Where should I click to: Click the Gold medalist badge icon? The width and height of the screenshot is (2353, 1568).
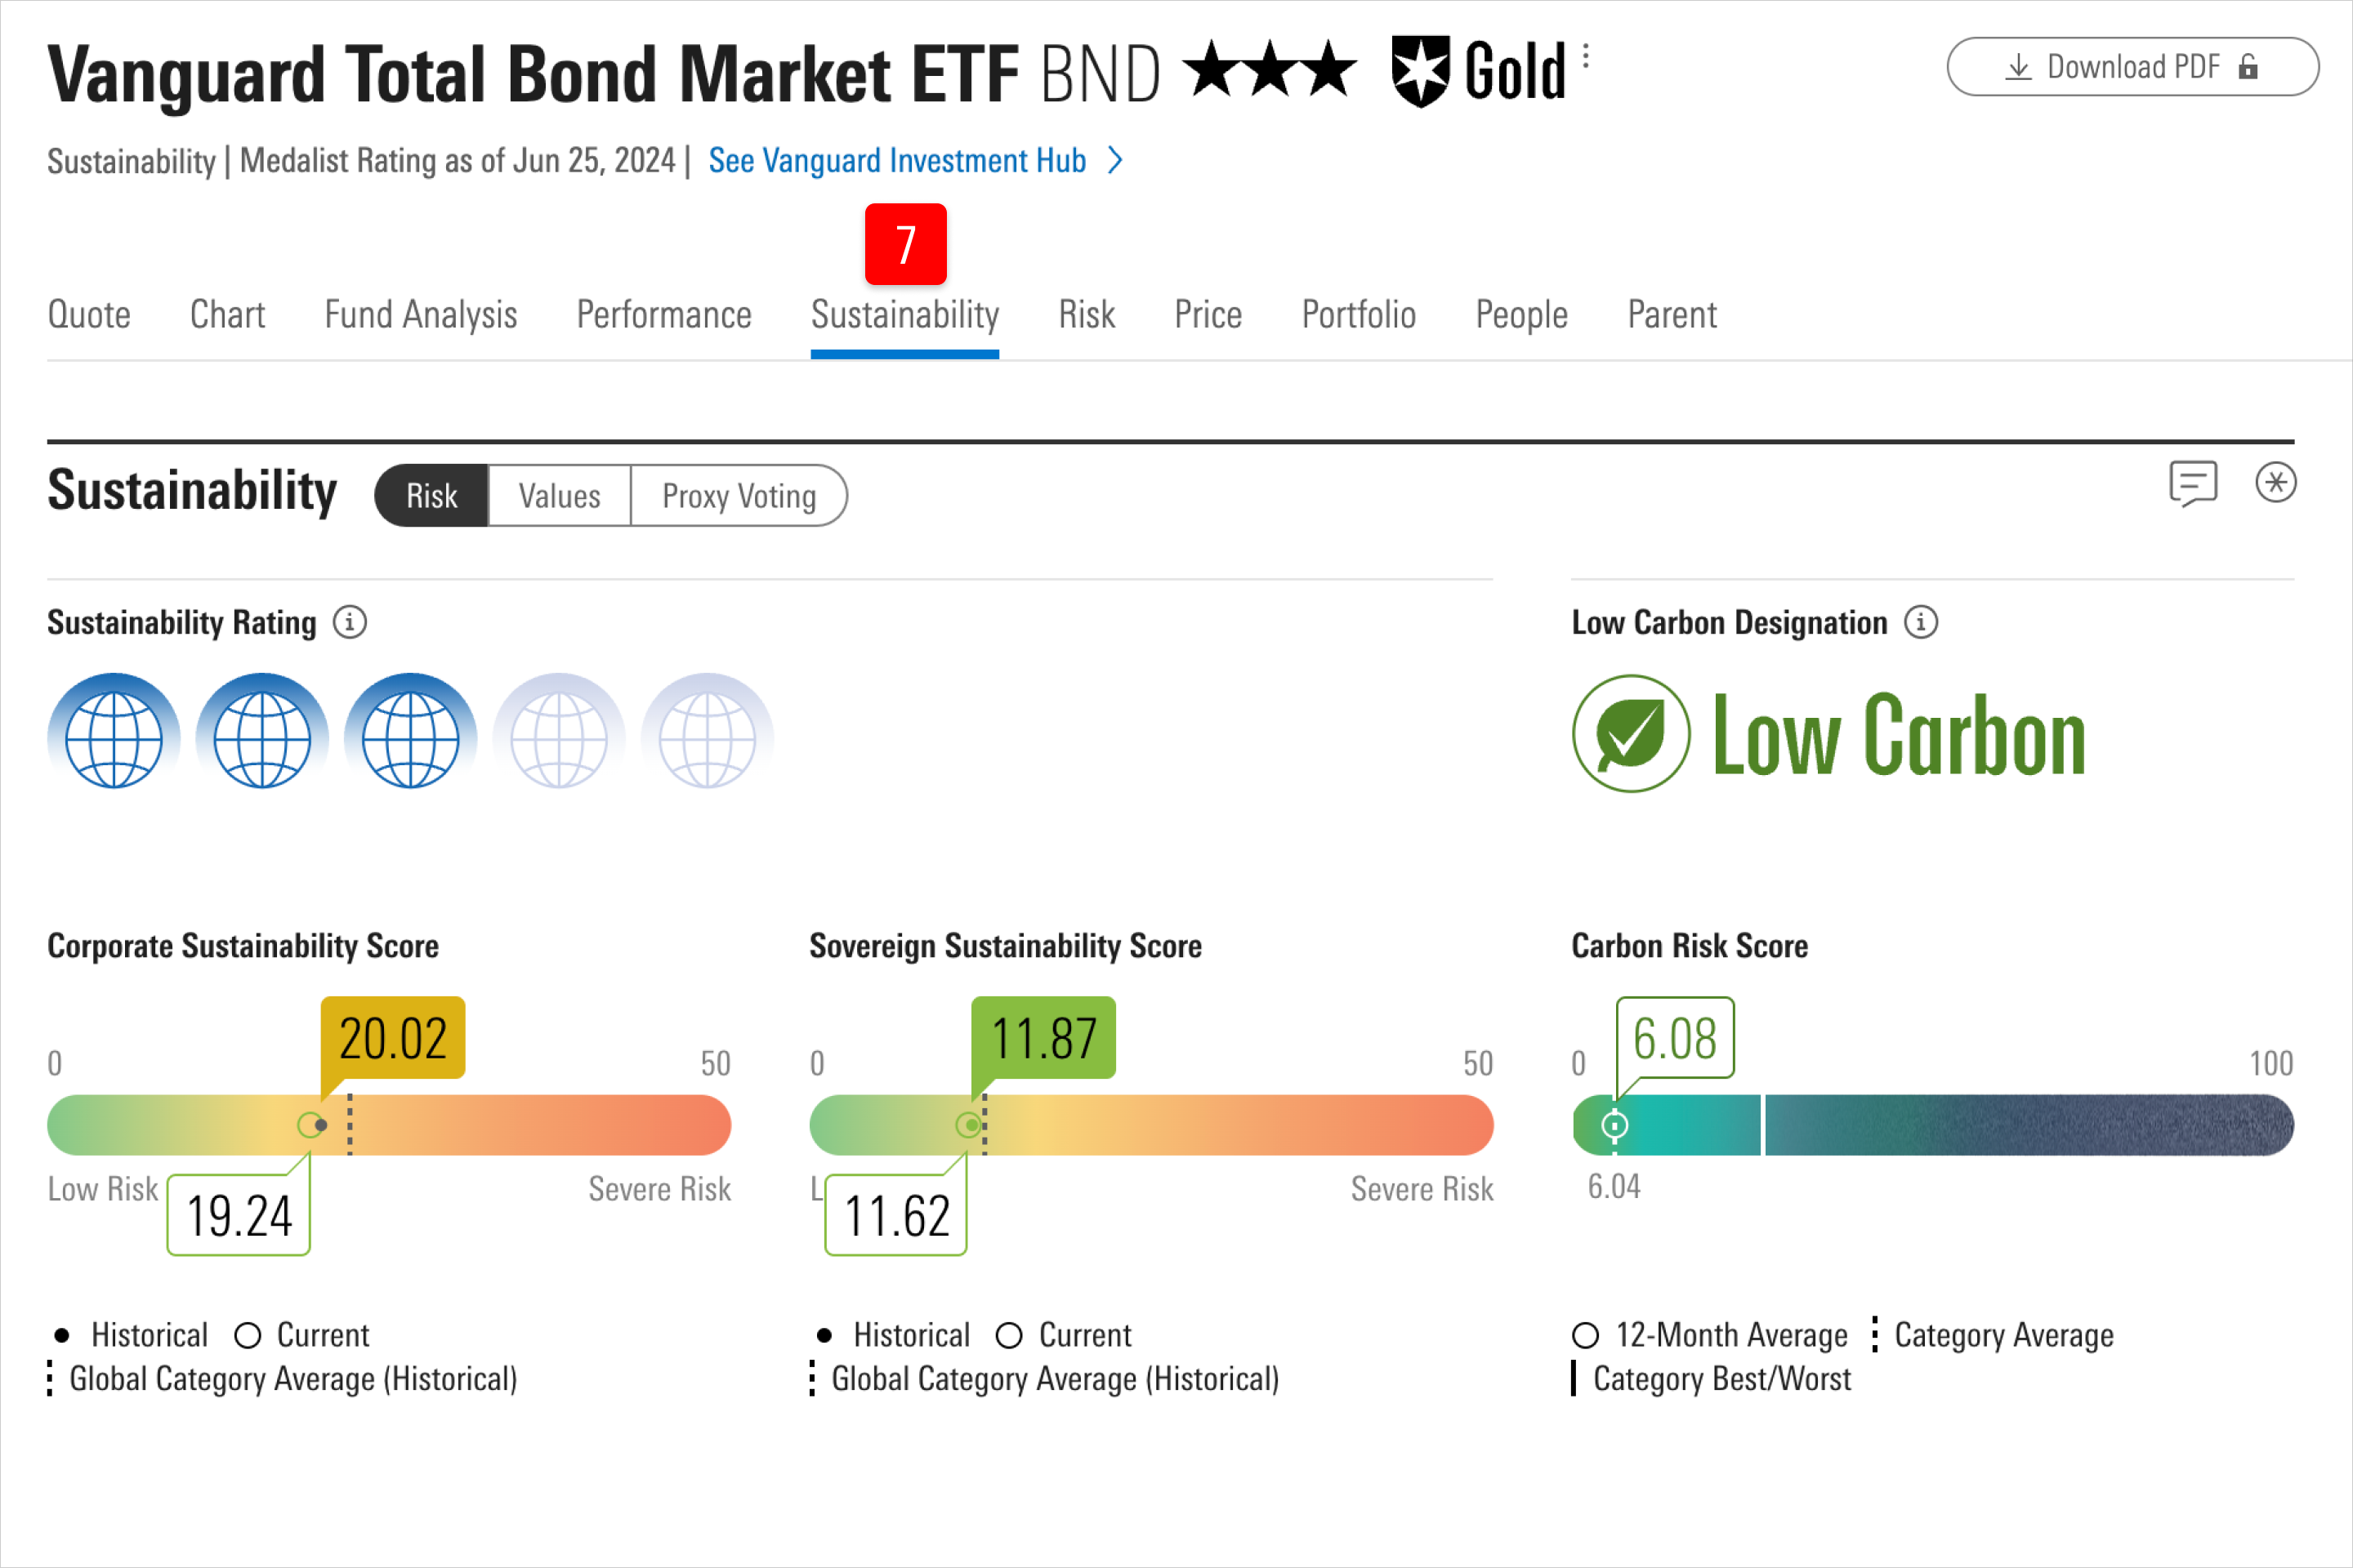pos(1421,71)
